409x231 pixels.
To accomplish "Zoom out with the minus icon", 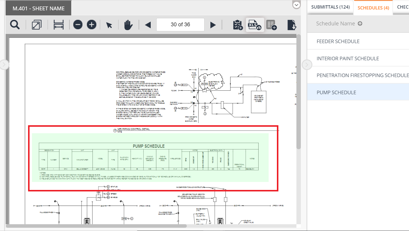I will pyautogui.click(x=78, y=25).
